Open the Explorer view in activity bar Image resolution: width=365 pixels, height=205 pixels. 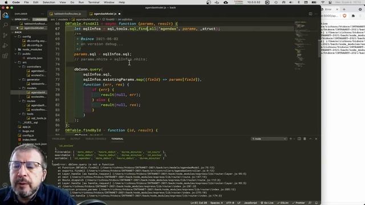[x=5, y=15]
